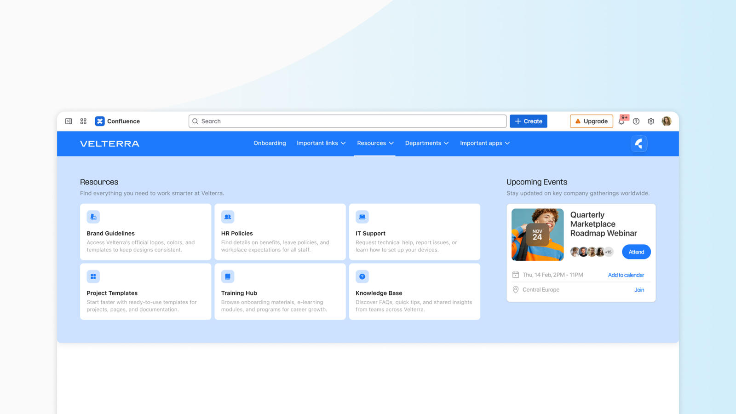Open the IT Support card title
The width and height of the screenshot is (736, 414).
point(370,233)
